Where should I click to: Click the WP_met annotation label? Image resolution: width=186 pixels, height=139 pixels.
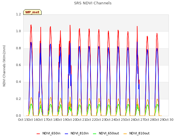32,12
